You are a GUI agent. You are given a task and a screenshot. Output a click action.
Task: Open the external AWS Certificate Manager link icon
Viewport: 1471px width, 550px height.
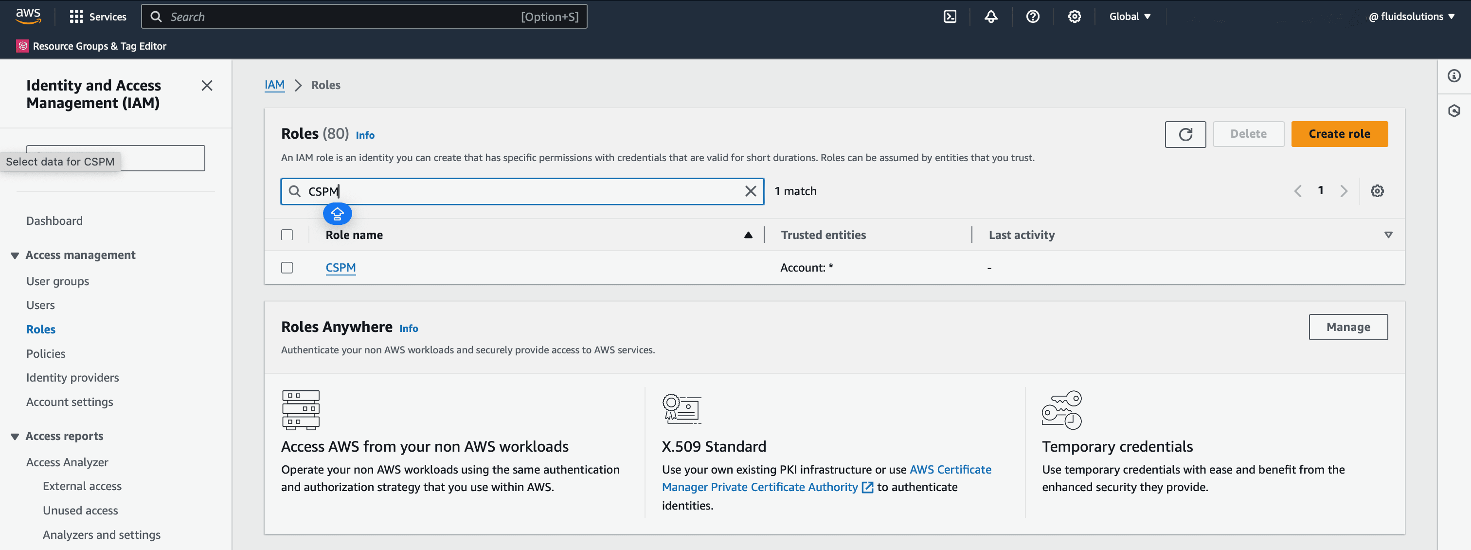(x=867, y=487)
